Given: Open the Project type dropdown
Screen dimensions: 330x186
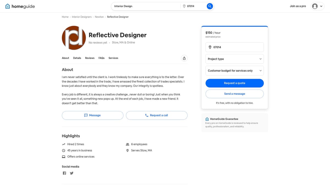Looking at the screenshot, I should (235, 59).
